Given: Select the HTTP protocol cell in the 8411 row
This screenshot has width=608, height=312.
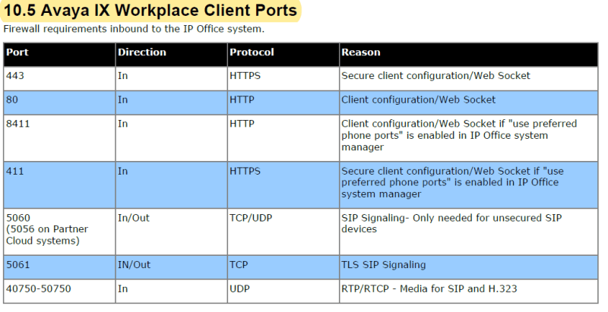Looking at the screenshot, I should coord(283,138).
